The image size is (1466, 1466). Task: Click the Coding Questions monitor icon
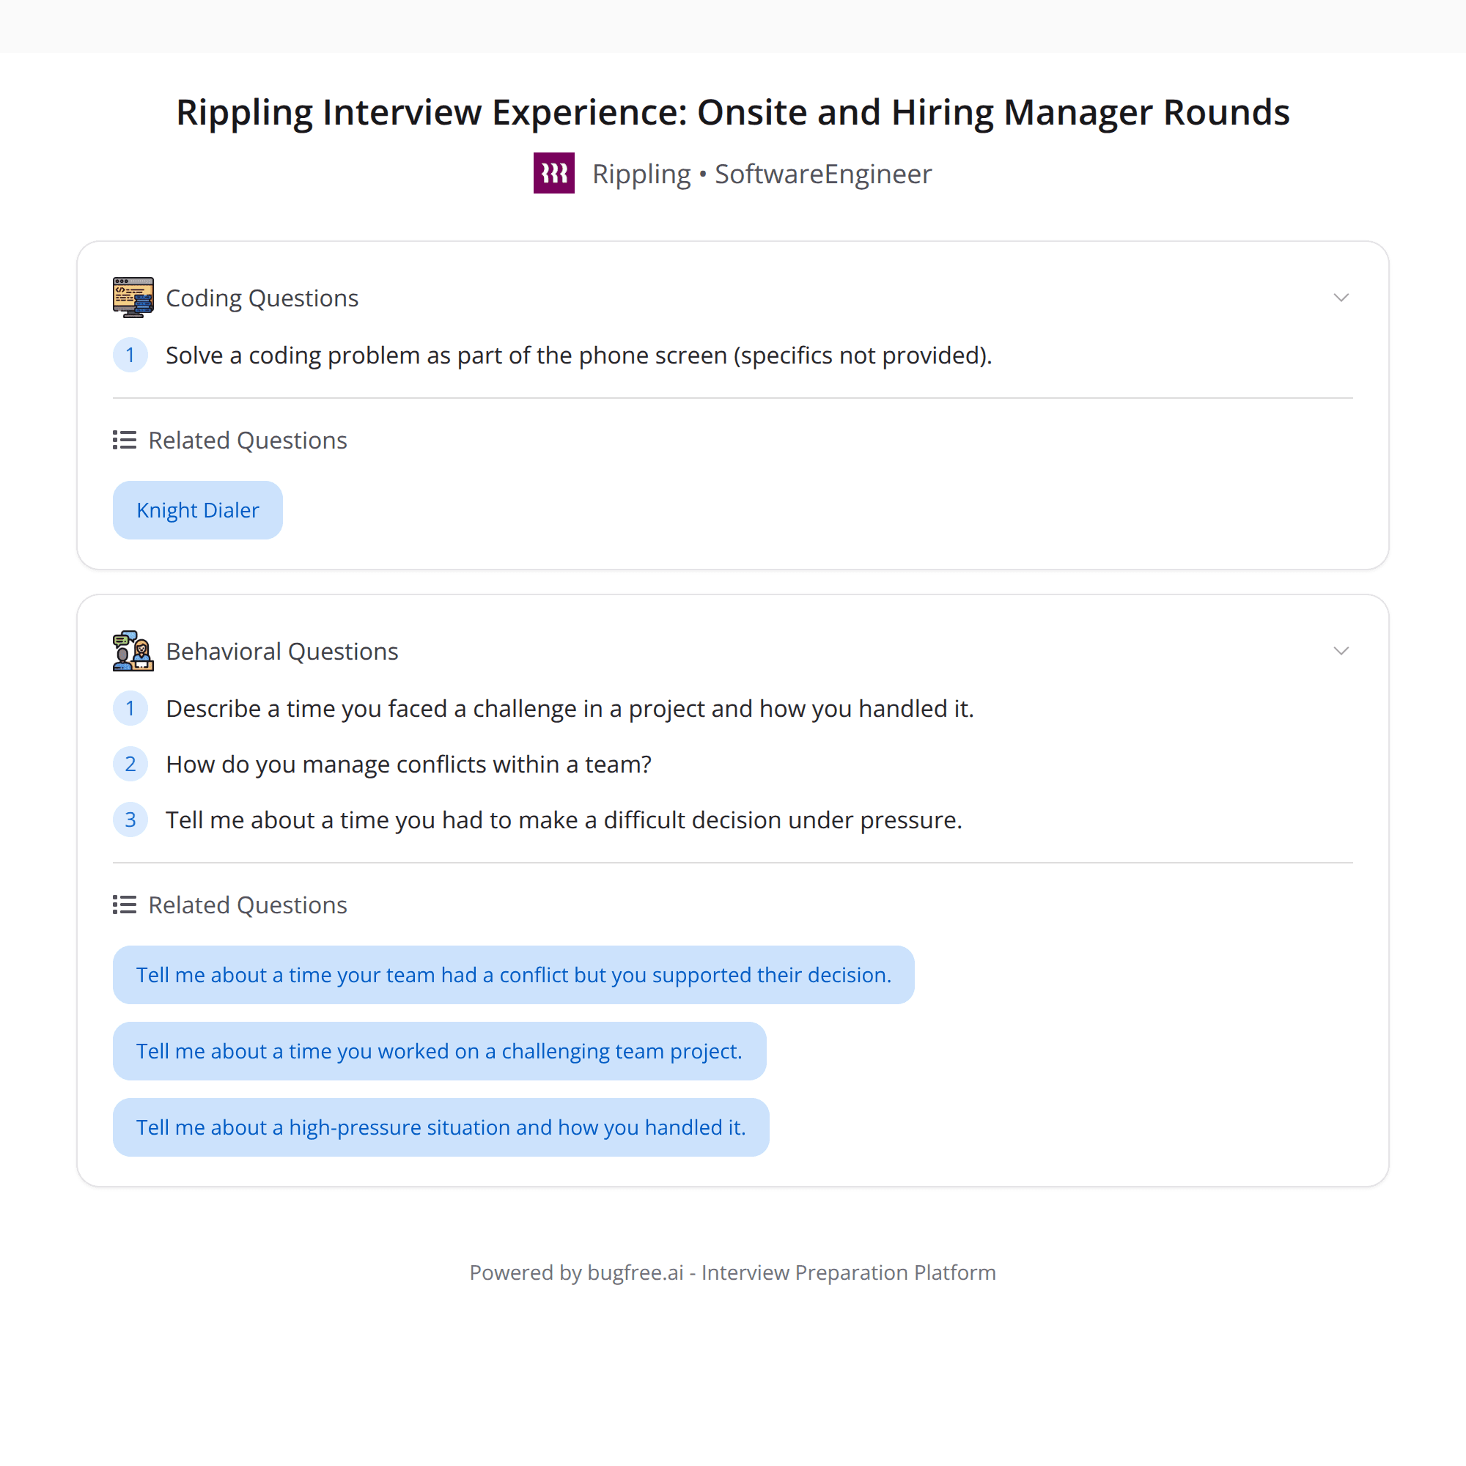click(133, 297)
